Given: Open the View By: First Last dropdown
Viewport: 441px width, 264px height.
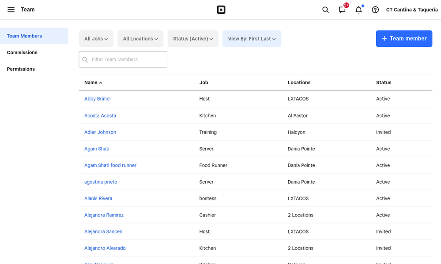Looking at the screenshot, I should click(252, 39).
